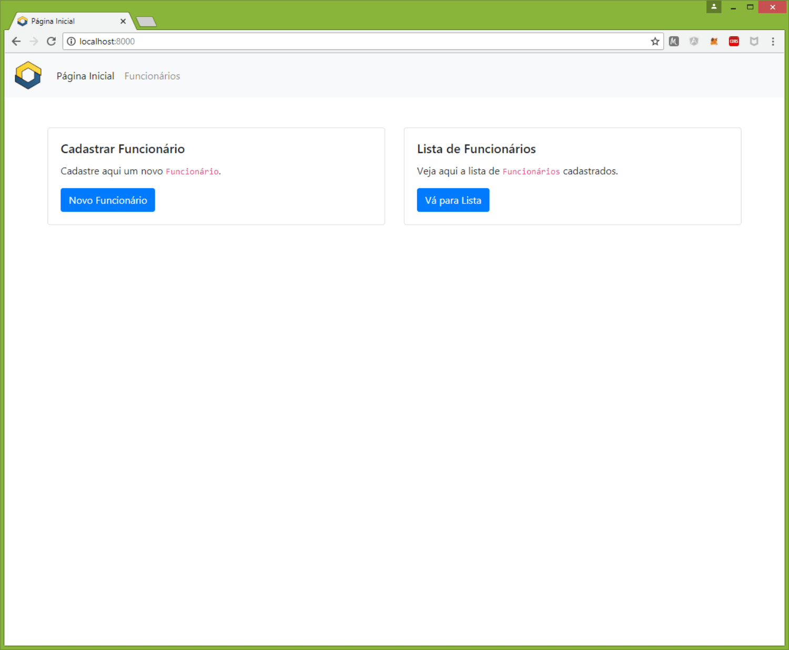This screenshot has height=650, width=789.
Task: Click the browser back arrow
Action: (x=16, y=42)
